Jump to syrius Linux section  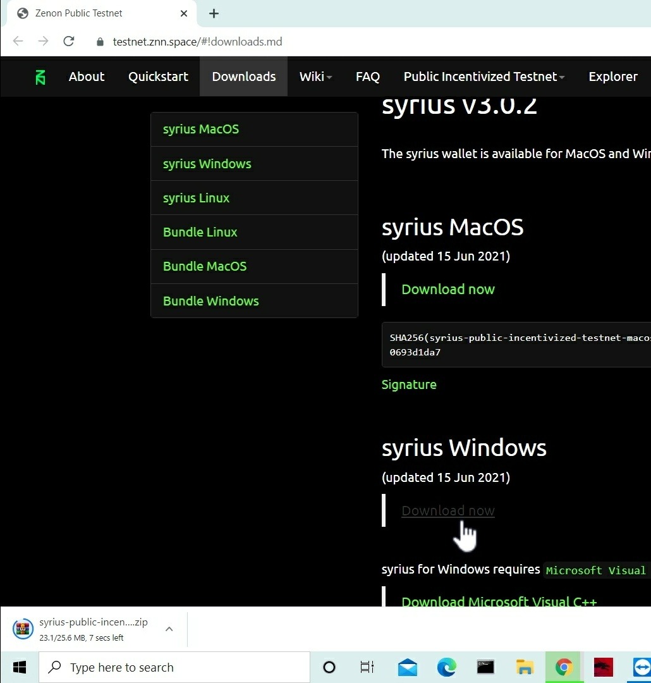pos(196,198)
